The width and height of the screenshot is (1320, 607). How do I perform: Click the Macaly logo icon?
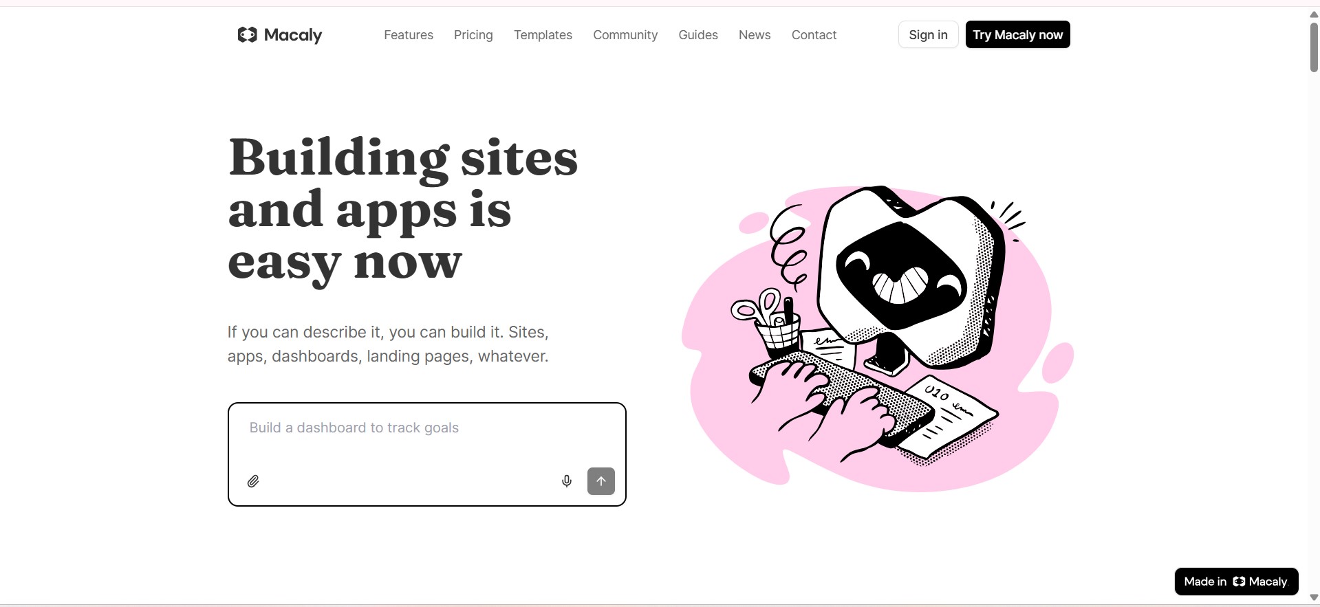click(x=247, y=34)
